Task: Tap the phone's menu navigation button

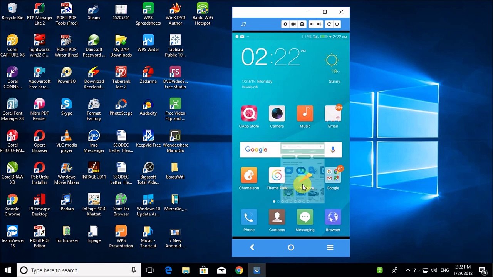Action: [330, 247]
